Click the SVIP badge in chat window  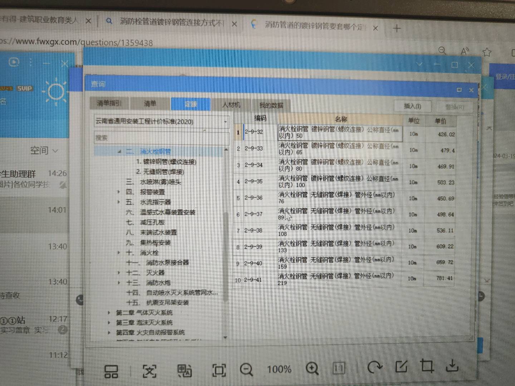tap(24, 88)
